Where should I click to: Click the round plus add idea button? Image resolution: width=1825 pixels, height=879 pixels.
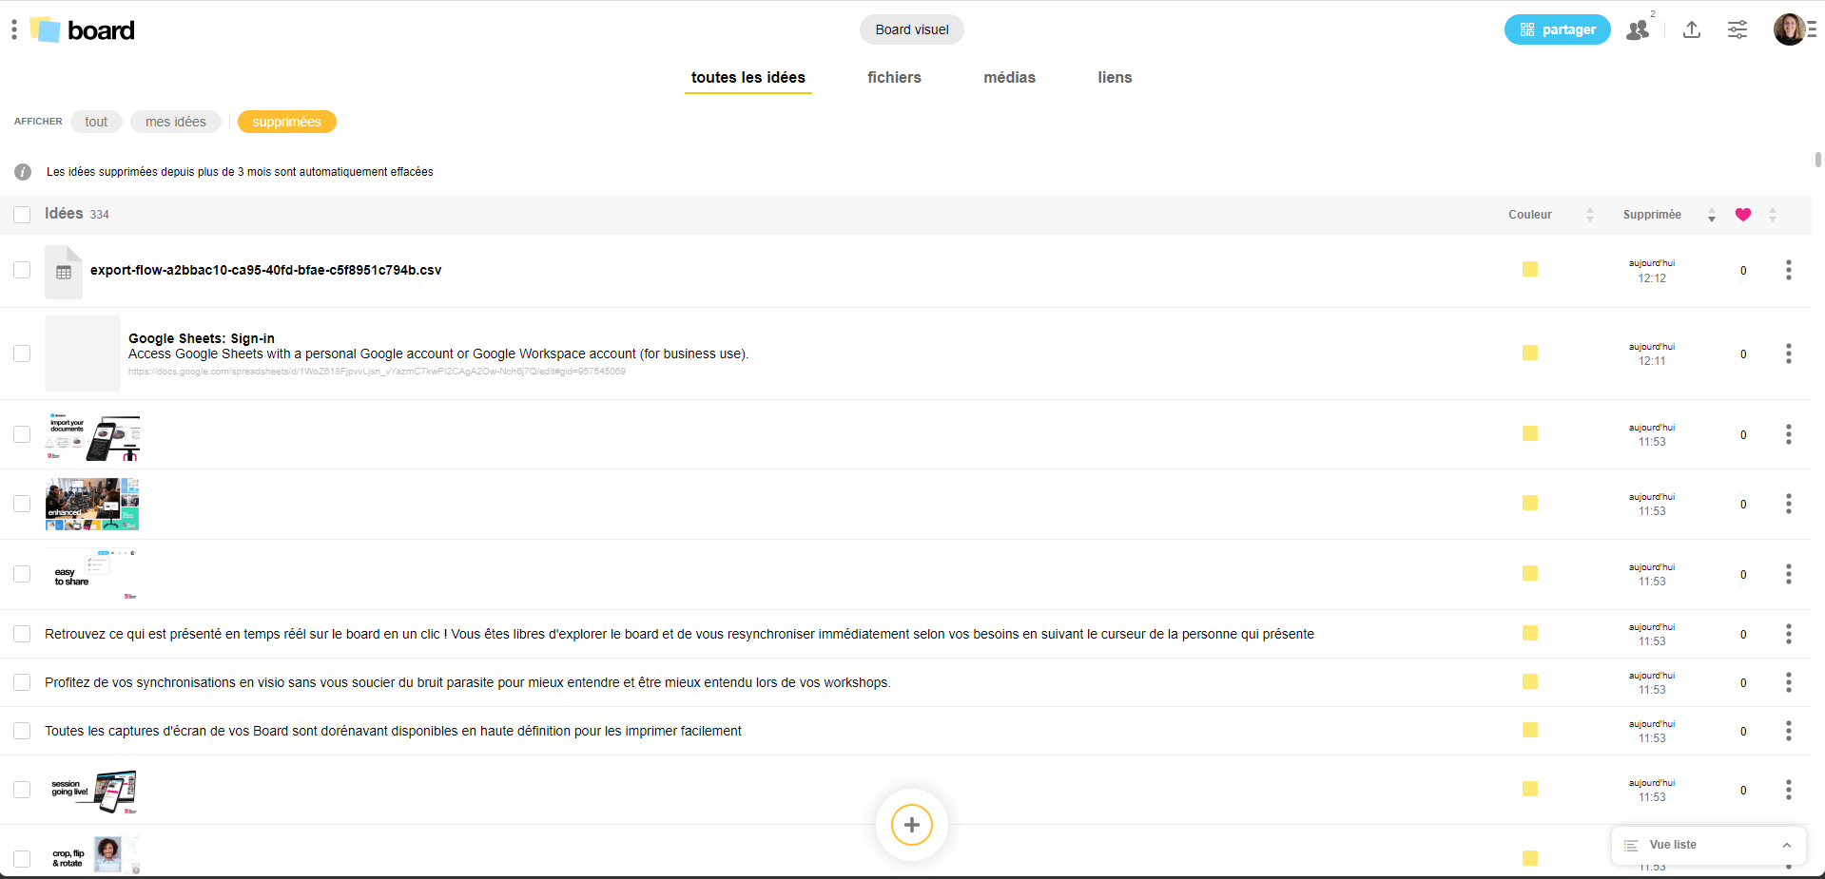coord(911,825)
